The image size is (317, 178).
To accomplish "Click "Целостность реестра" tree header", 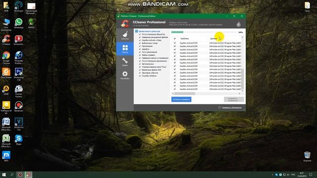I will 149,31.
